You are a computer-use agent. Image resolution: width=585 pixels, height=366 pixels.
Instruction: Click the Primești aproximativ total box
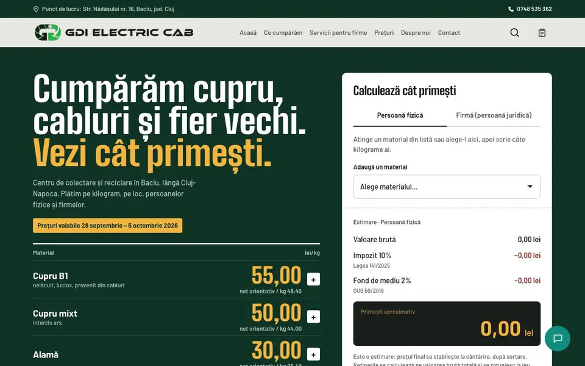447,324
